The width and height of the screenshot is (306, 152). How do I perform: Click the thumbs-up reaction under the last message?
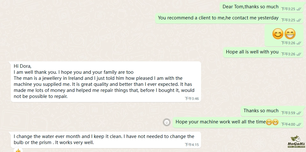18,150
